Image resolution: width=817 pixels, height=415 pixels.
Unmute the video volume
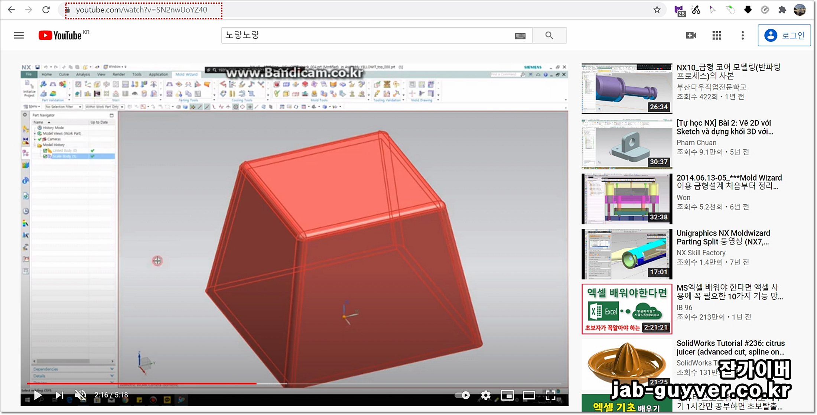(80, 395)
